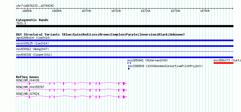Click the BZW2|NM_001159767 transcript label

[30, 87]
